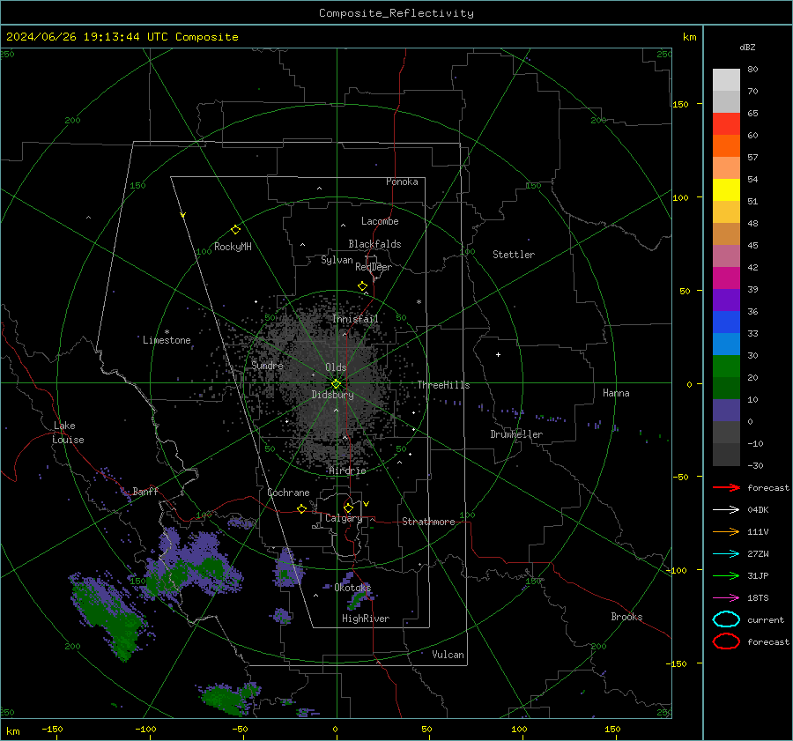The width and height of the screenshot is (793, 741).
Task: Click the Brooks label
Action: tap(626, 617)
